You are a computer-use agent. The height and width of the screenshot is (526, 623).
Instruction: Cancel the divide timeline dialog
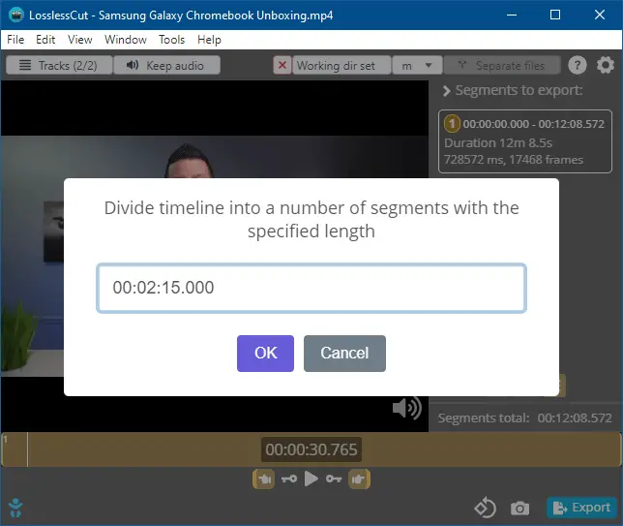pos(344,354)
